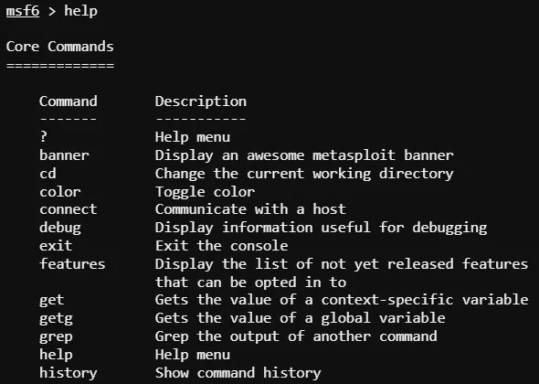
Task: Click the cd command name
Action: tap(48, 174)
